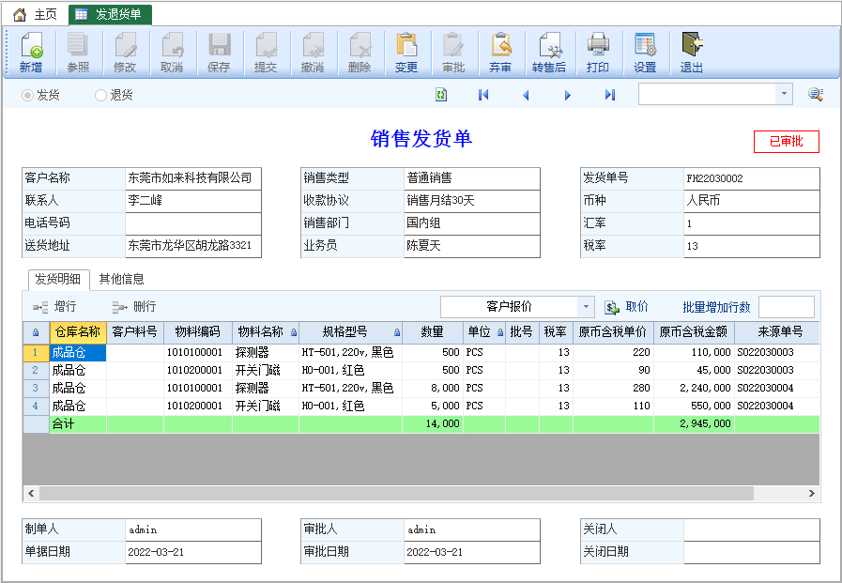Click the 已审批 status label
842x583 pixels.
(x=787, y=142)
